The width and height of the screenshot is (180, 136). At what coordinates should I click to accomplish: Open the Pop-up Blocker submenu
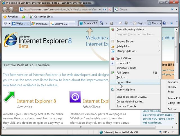click(x=136, y=41)
